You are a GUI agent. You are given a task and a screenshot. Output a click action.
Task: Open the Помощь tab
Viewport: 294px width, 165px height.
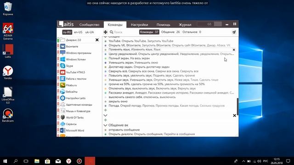point(164,24)
